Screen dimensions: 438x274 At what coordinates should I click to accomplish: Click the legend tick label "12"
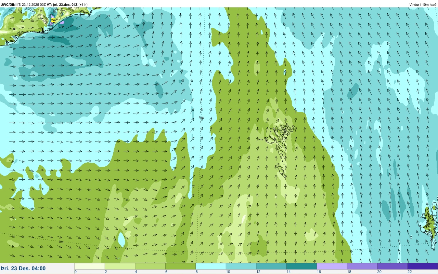pyautogui.click(x=258, y=272)
